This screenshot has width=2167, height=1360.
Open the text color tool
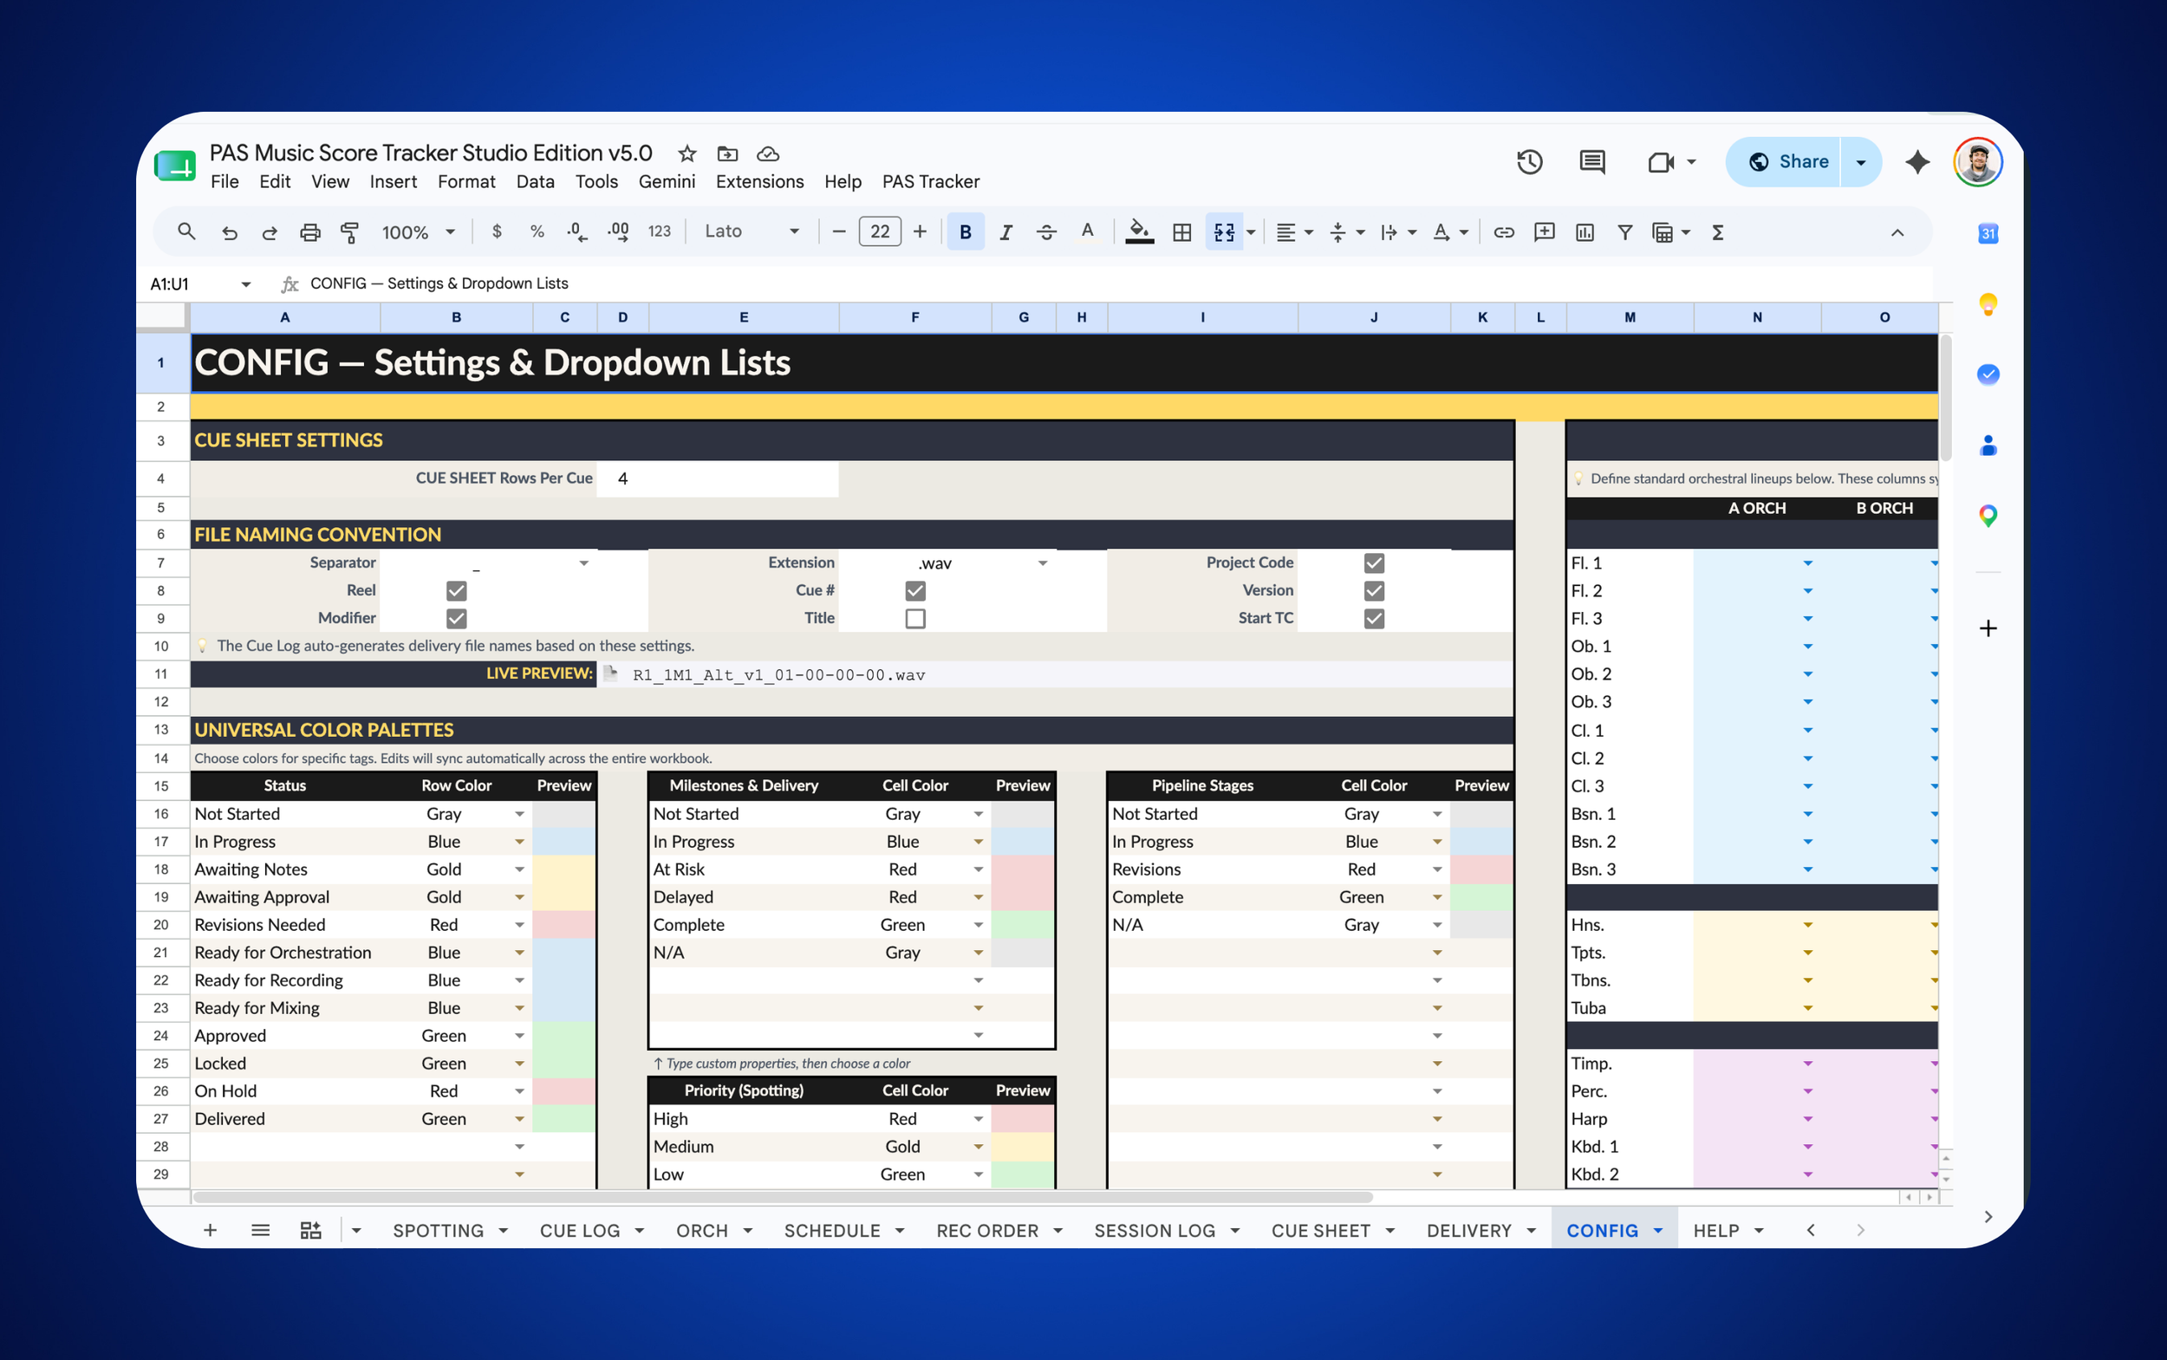pyautogui.click(x=1088, y=232)
